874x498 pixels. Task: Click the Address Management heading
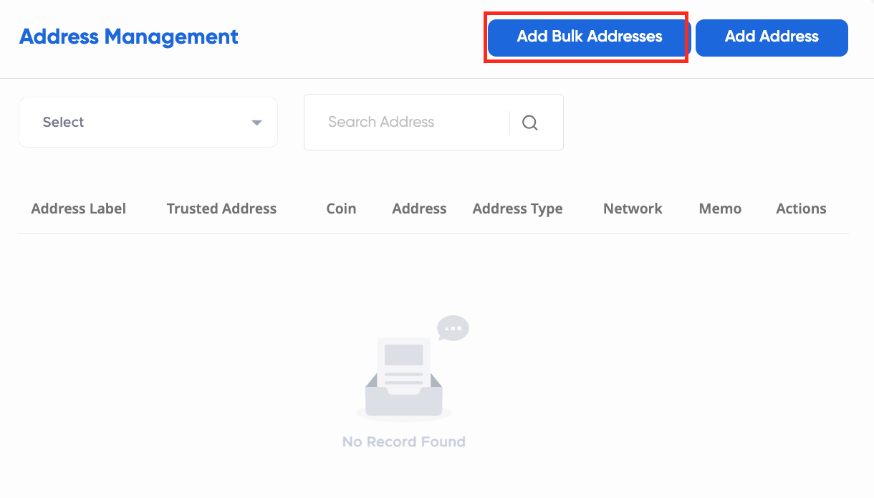tap(129, 37)
